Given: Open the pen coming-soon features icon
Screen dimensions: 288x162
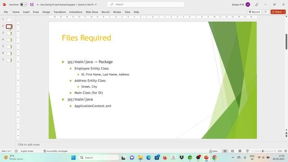Looking at the screenshot, I should pos(256,4).
